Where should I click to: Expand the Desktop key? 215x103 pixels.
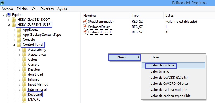click(20, 70)
